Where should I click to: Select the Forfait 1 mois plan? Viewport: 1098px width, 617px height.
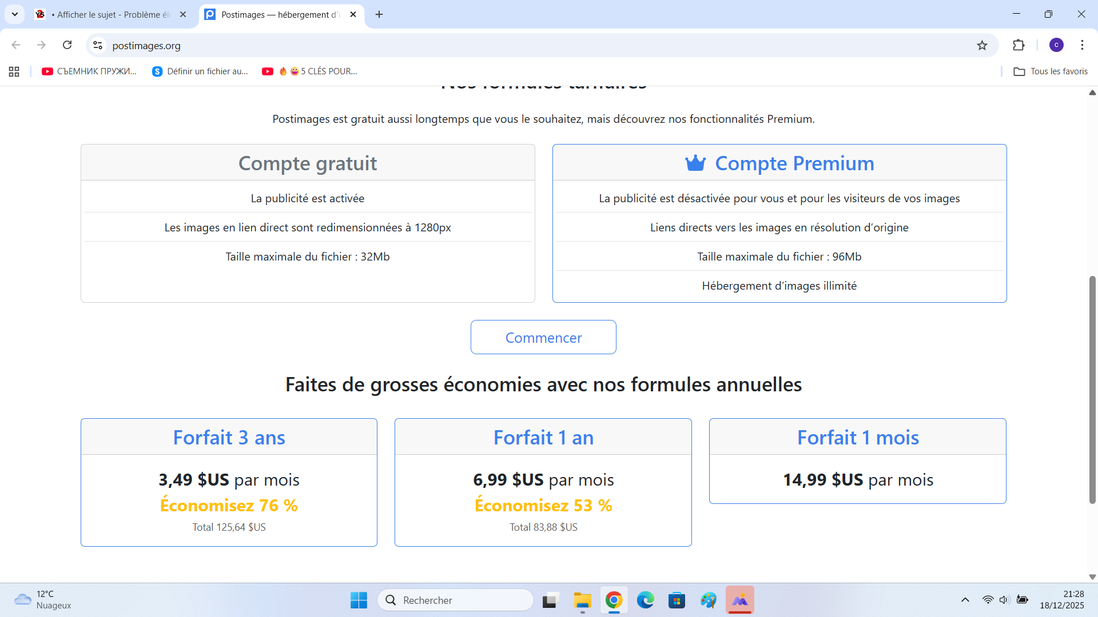(x=857, y=438)
